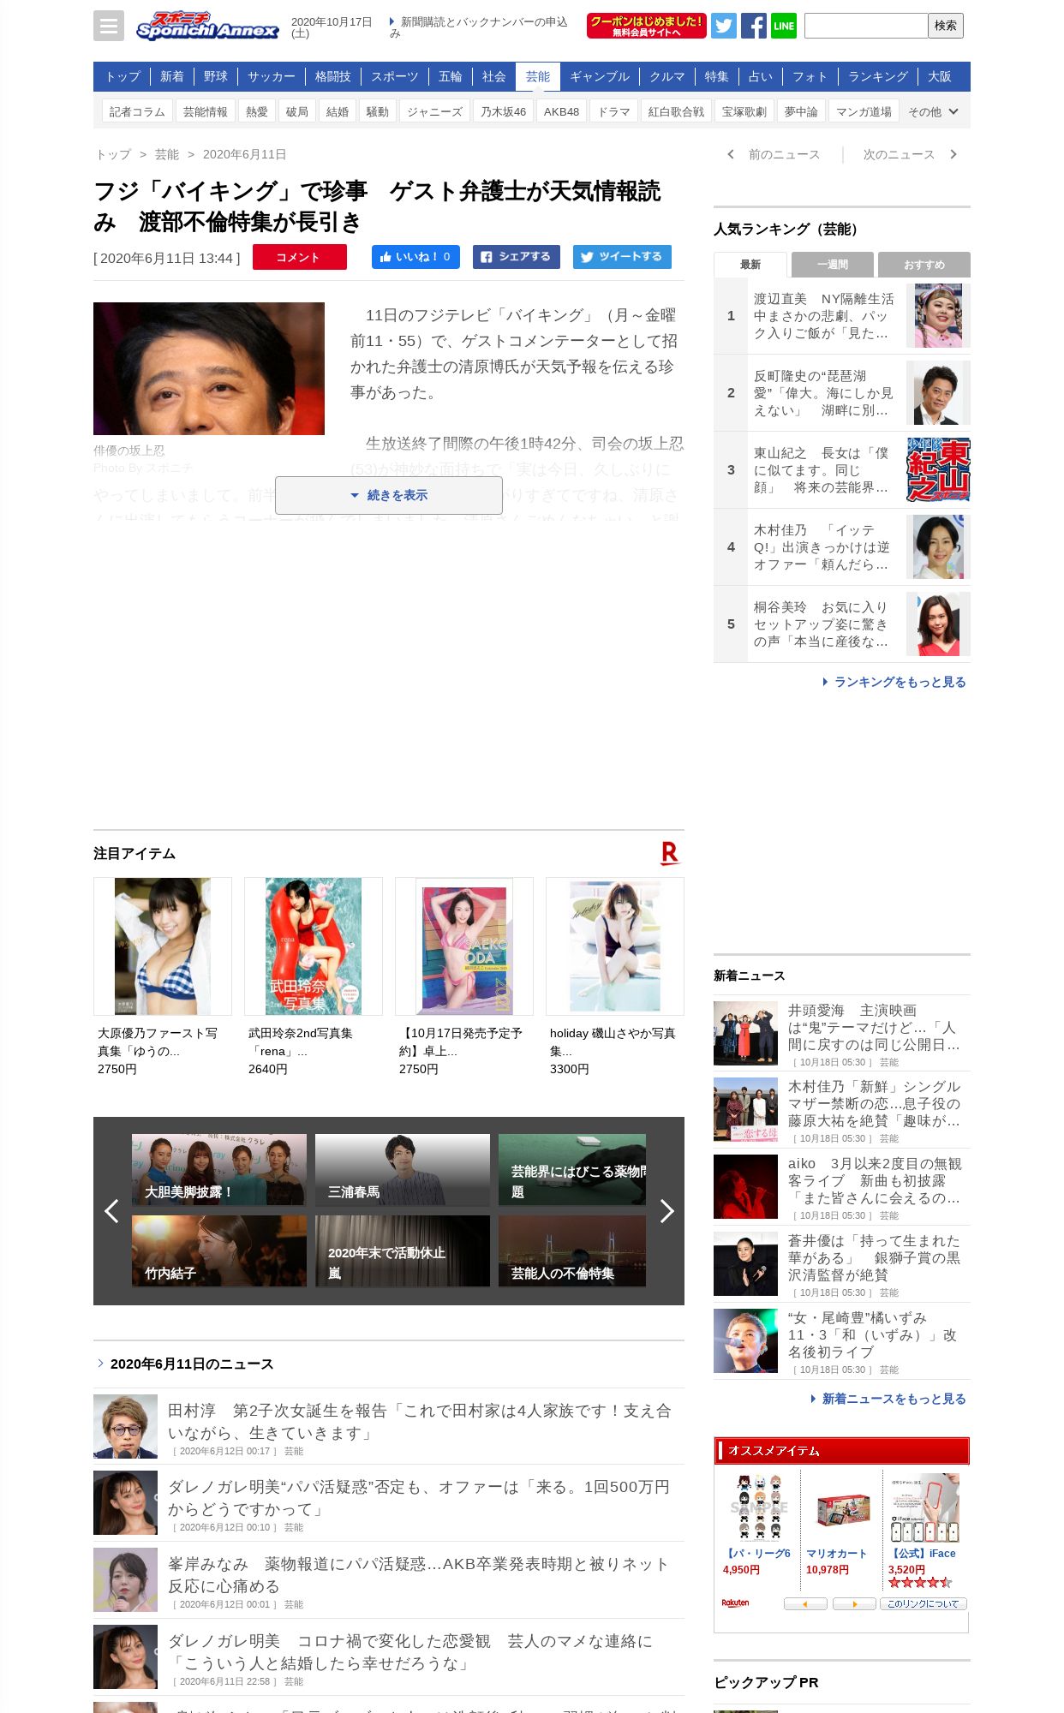The width and height of the screenshot is (1064, 1713).
Task: Select the おすすめ ranking tab
Action: click(x=924, y=265)
